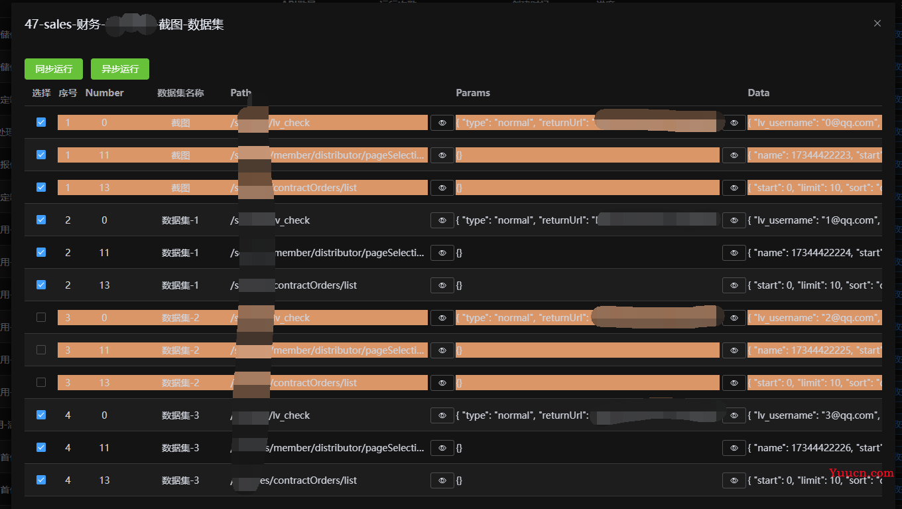Click Path eye icon in 截图 Number 11 row
This screenshot has height=509, width=902.
[442, 155]
